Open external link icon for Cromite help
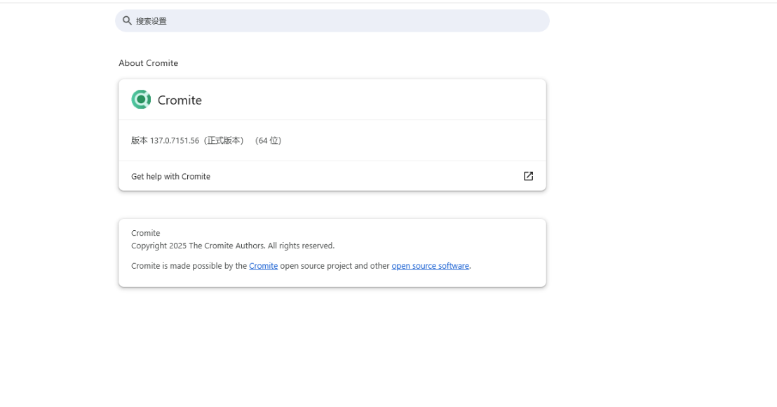 click(x=528, y=176)
